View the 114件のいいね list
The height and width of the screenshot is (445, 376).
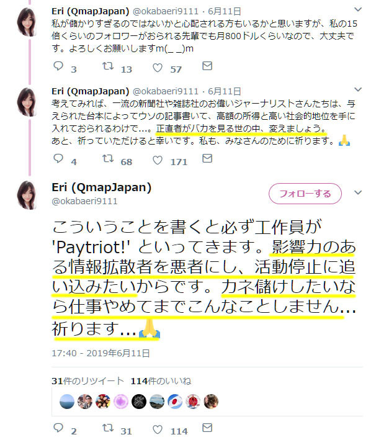[x=161, y=381]
